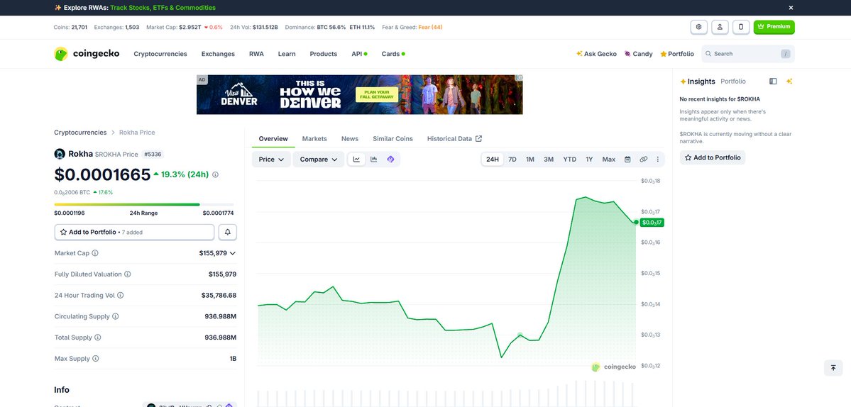
Task: Click the scroll to top button
Action: 833,368
